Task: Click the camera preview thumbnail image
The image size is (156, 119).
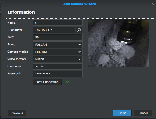Action: (119, 43)
